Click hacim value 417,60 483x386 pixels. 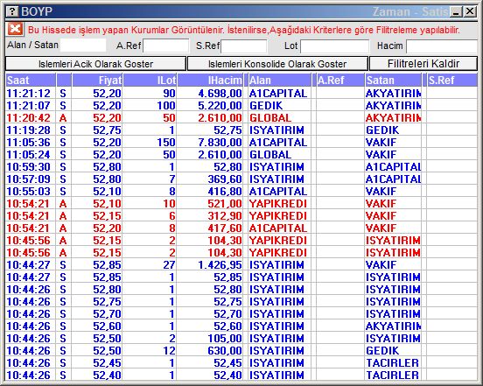(x=225, y=228)
